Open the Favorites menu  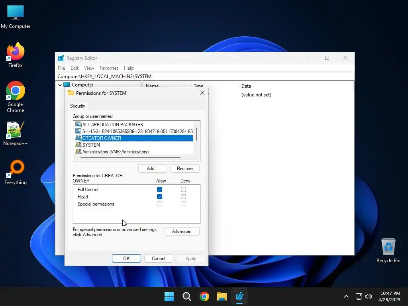click(x=109, y=68)
